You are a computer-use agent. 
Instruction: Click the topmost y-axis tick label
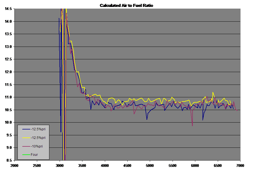[8, 9]
